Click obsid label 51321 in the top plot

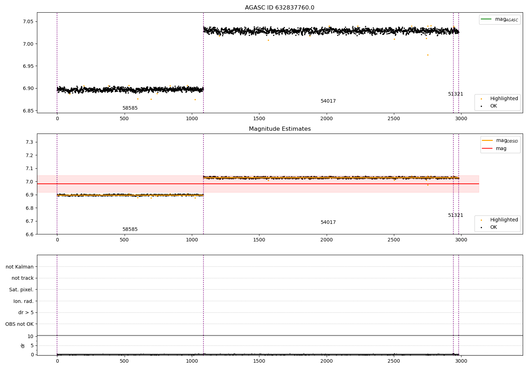pos(455,94)
